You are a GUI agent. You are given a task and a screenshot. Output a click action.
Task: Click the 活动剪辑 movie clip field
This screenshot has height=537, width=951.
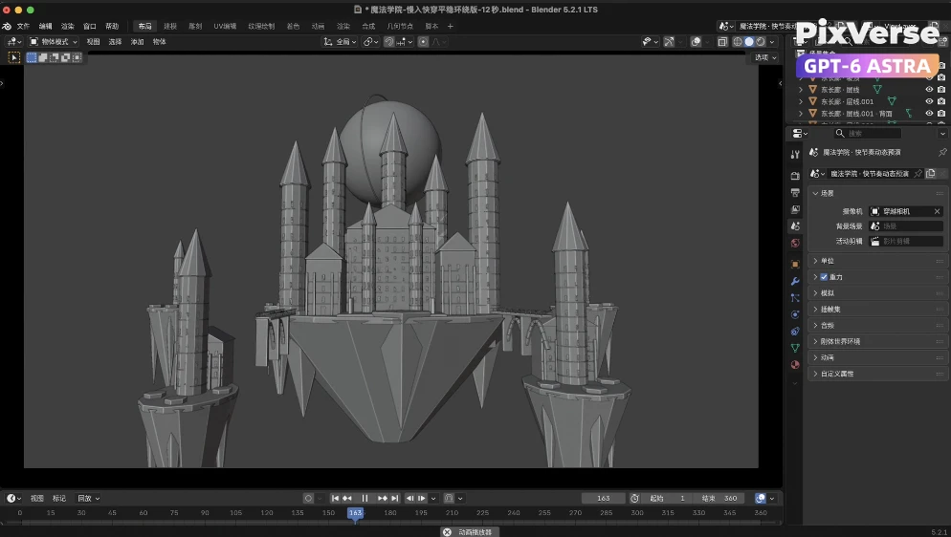tap(906, 241)
